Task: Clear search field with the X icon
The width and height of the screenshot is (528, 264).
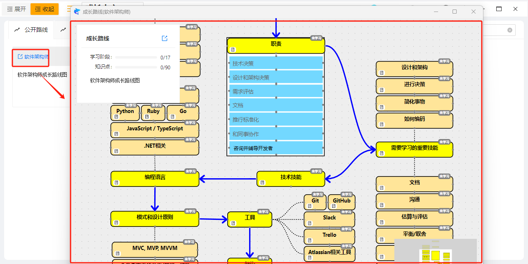Action: tap(510, 30)
